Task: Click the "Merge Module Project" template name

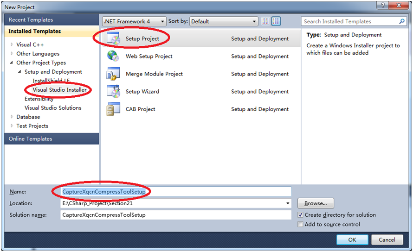Action: pos(154,74)
